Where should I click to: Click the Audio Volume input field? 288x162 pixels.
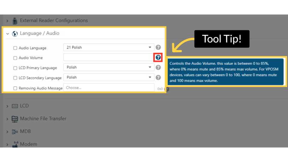[109, 57]
